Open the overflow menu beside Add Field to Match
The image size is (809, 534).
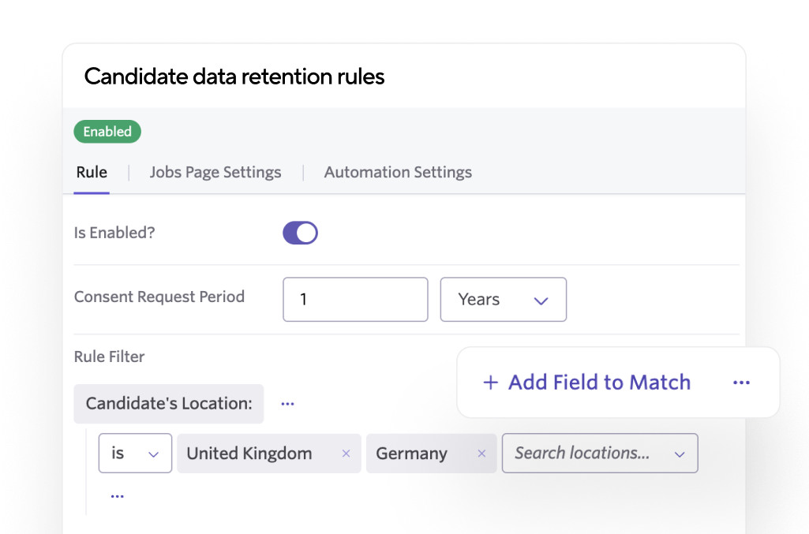pyautogui.click(x=741, y=382)
